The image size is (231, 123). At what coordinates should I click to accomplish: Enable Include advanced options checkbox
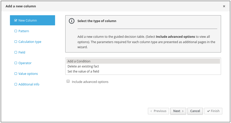[68, 81]
